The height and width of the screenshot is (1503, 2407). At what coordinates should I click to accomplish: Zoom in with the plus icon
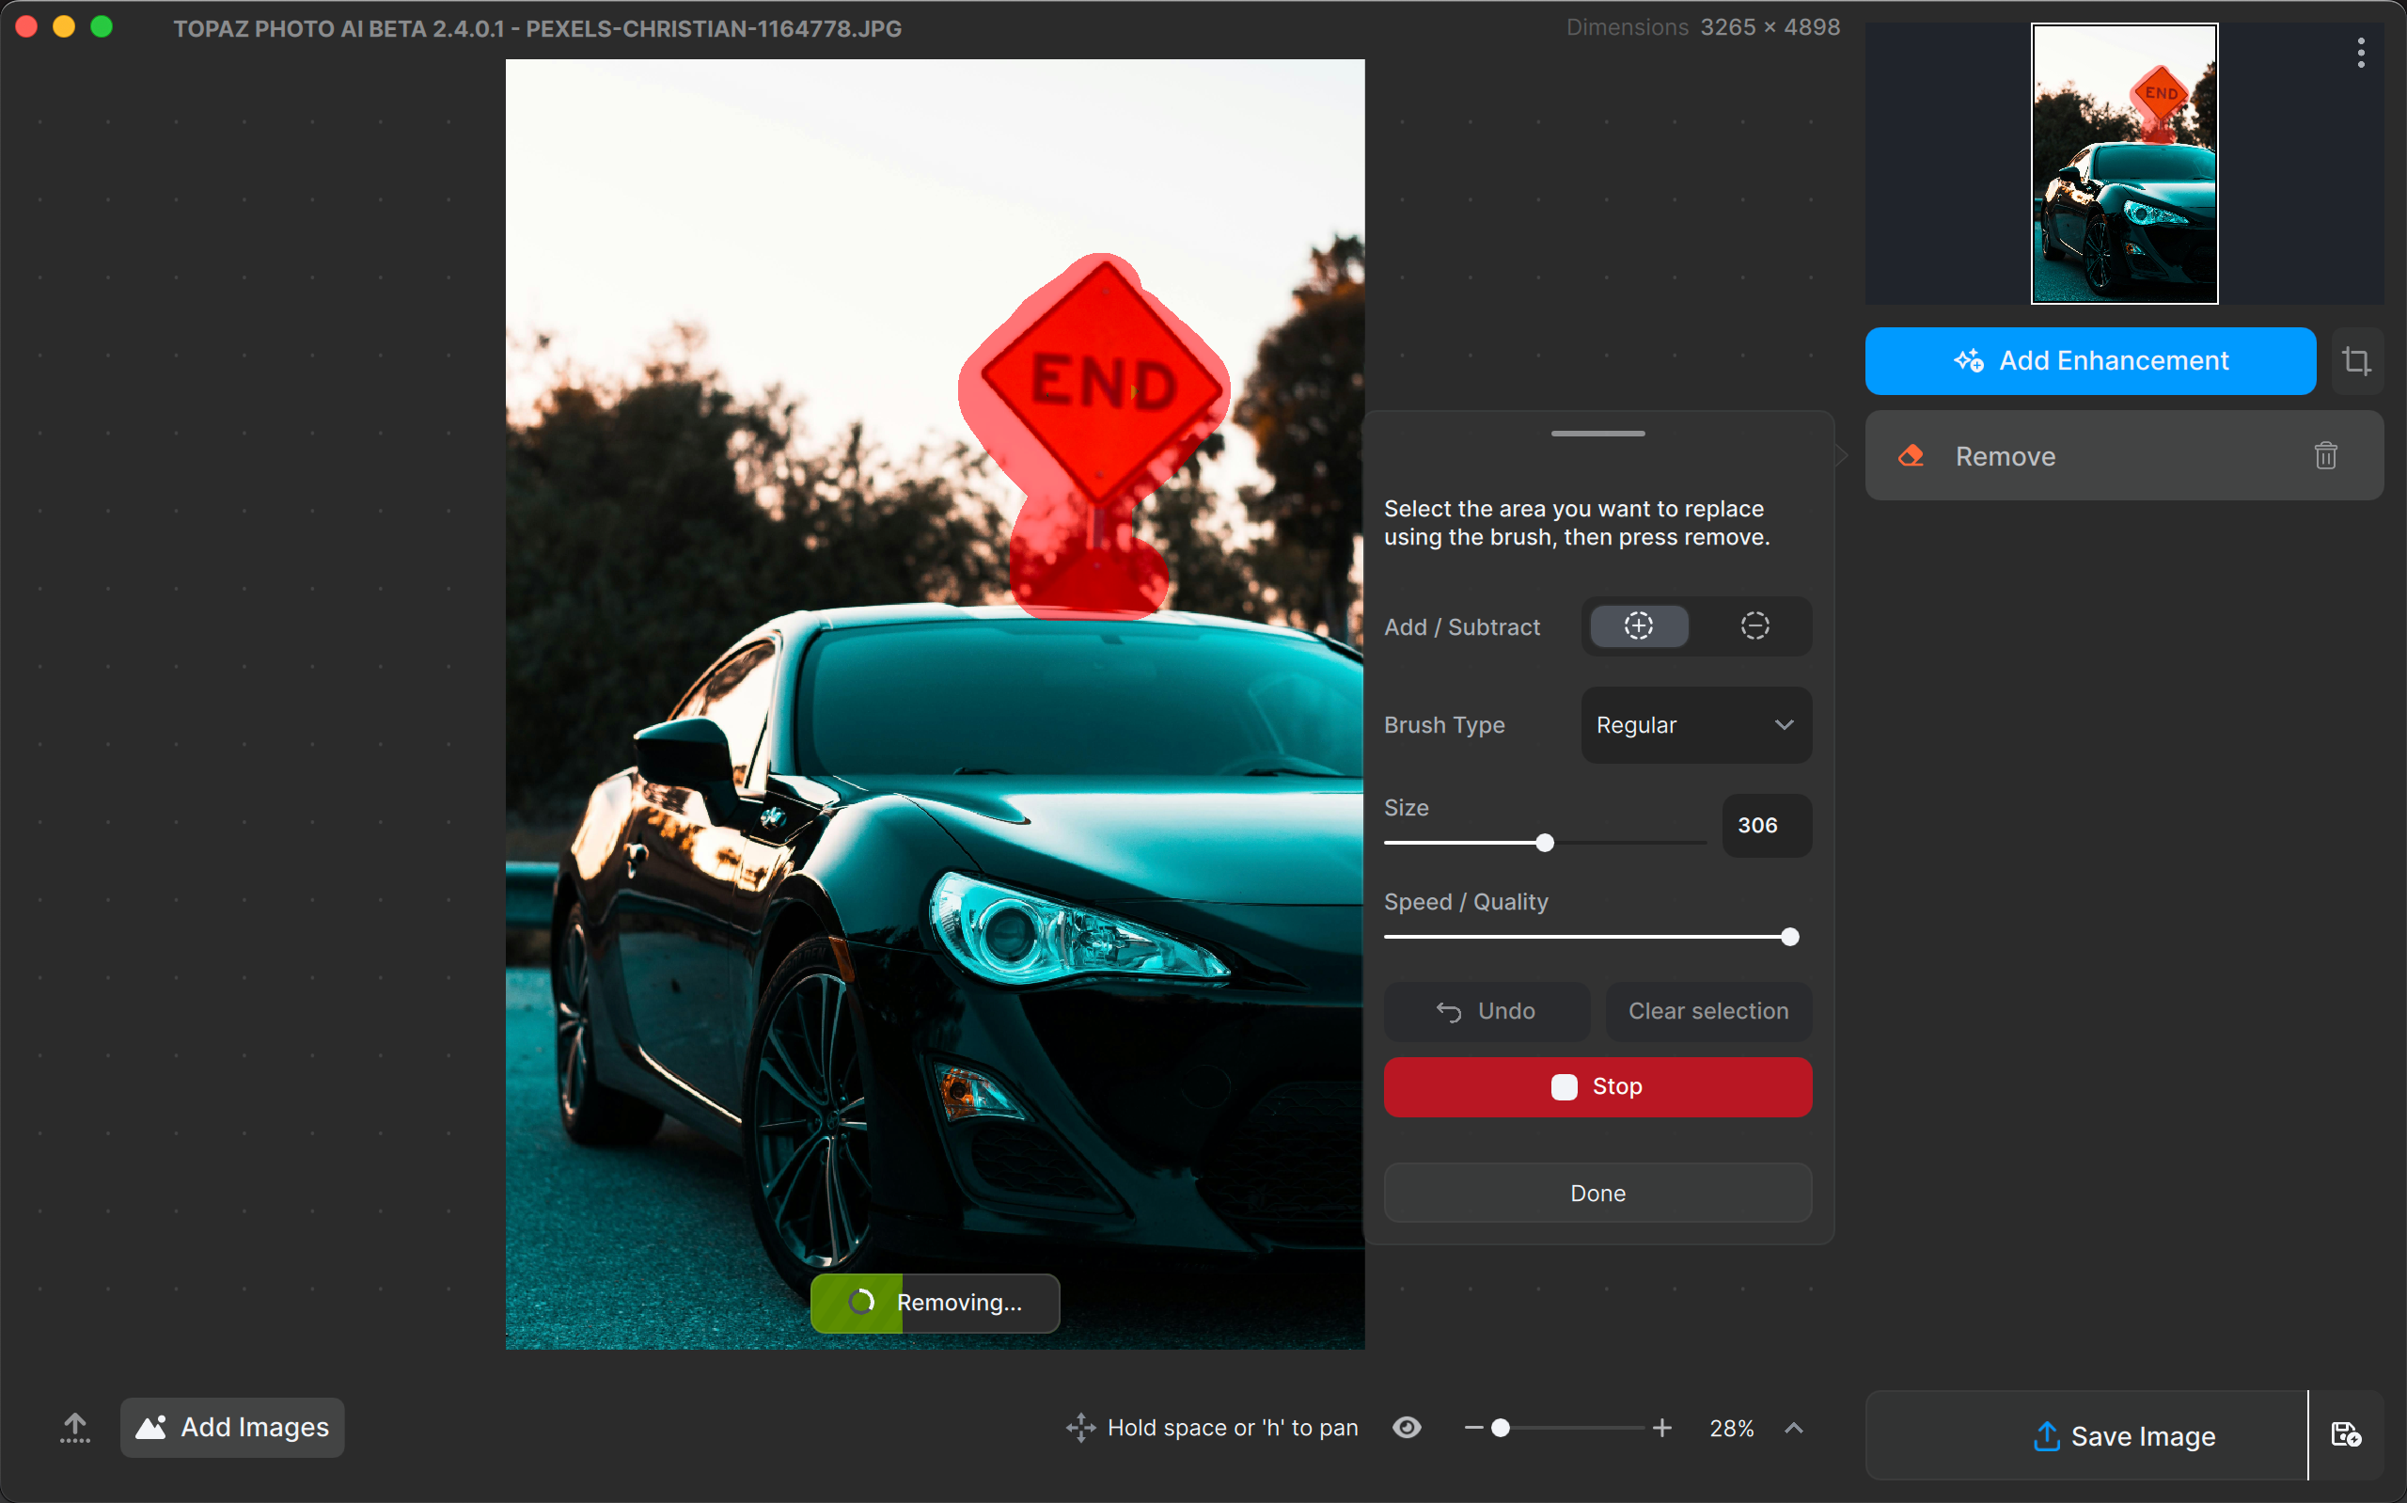pyautogui.click(x=1662, y=1429)
